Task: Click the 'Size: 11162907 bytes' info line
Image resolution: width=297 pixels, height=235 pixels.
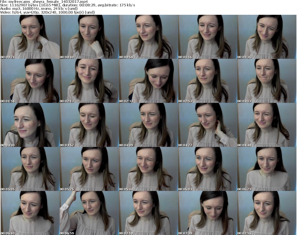Action: 67,5
